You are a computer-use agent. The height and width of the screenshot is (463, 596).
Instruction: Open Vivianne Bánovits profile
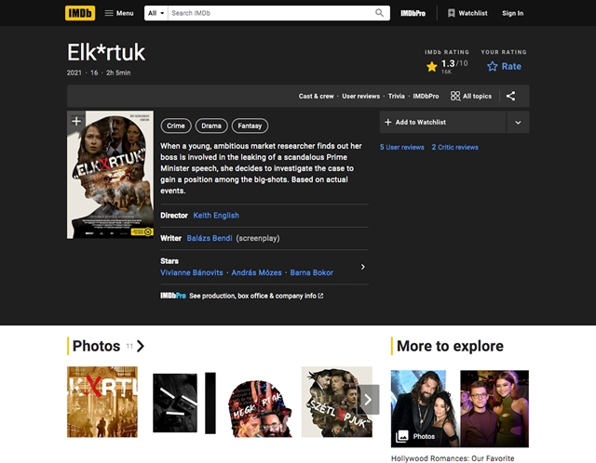(191, 272)
